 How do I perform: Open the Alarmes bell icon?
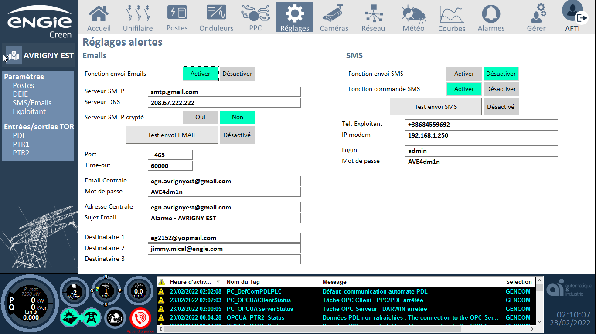tap(491, 17)
